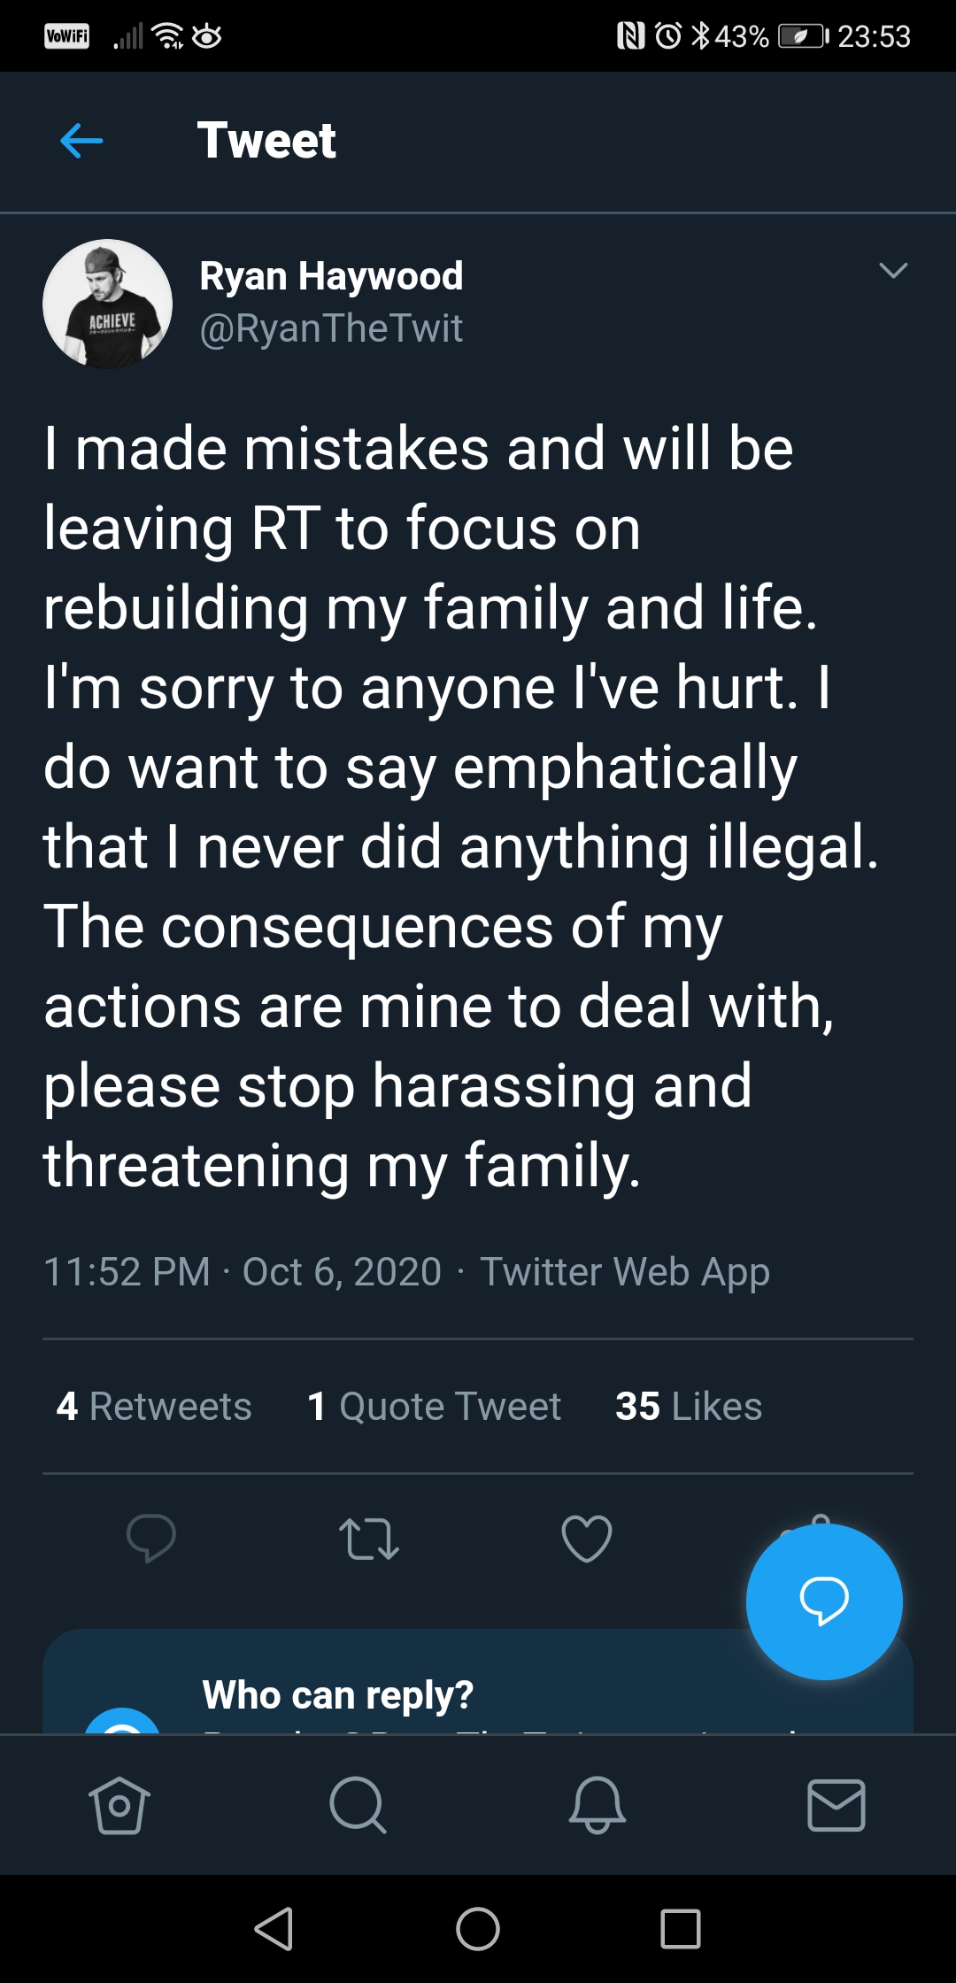View the 1 Quote Tweet
The image size is (956, 1983).
pos(434,1406)
